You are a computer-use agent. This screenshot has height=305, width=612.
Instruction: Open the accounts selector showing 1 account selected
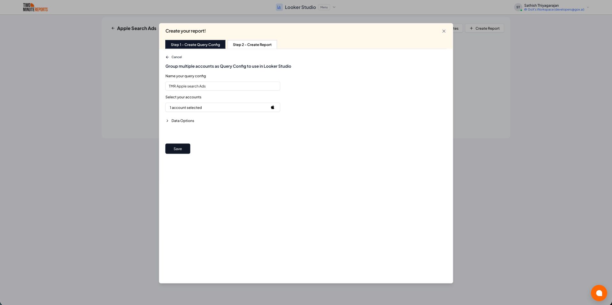(x=222, y=107)
